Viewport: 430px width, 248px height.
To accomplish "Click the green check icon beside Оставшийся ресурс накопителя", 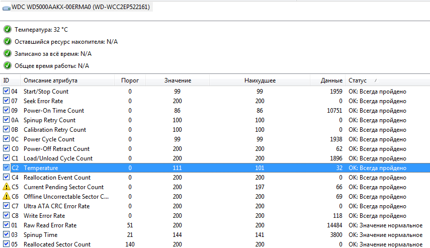I will [x=8, y=41].
